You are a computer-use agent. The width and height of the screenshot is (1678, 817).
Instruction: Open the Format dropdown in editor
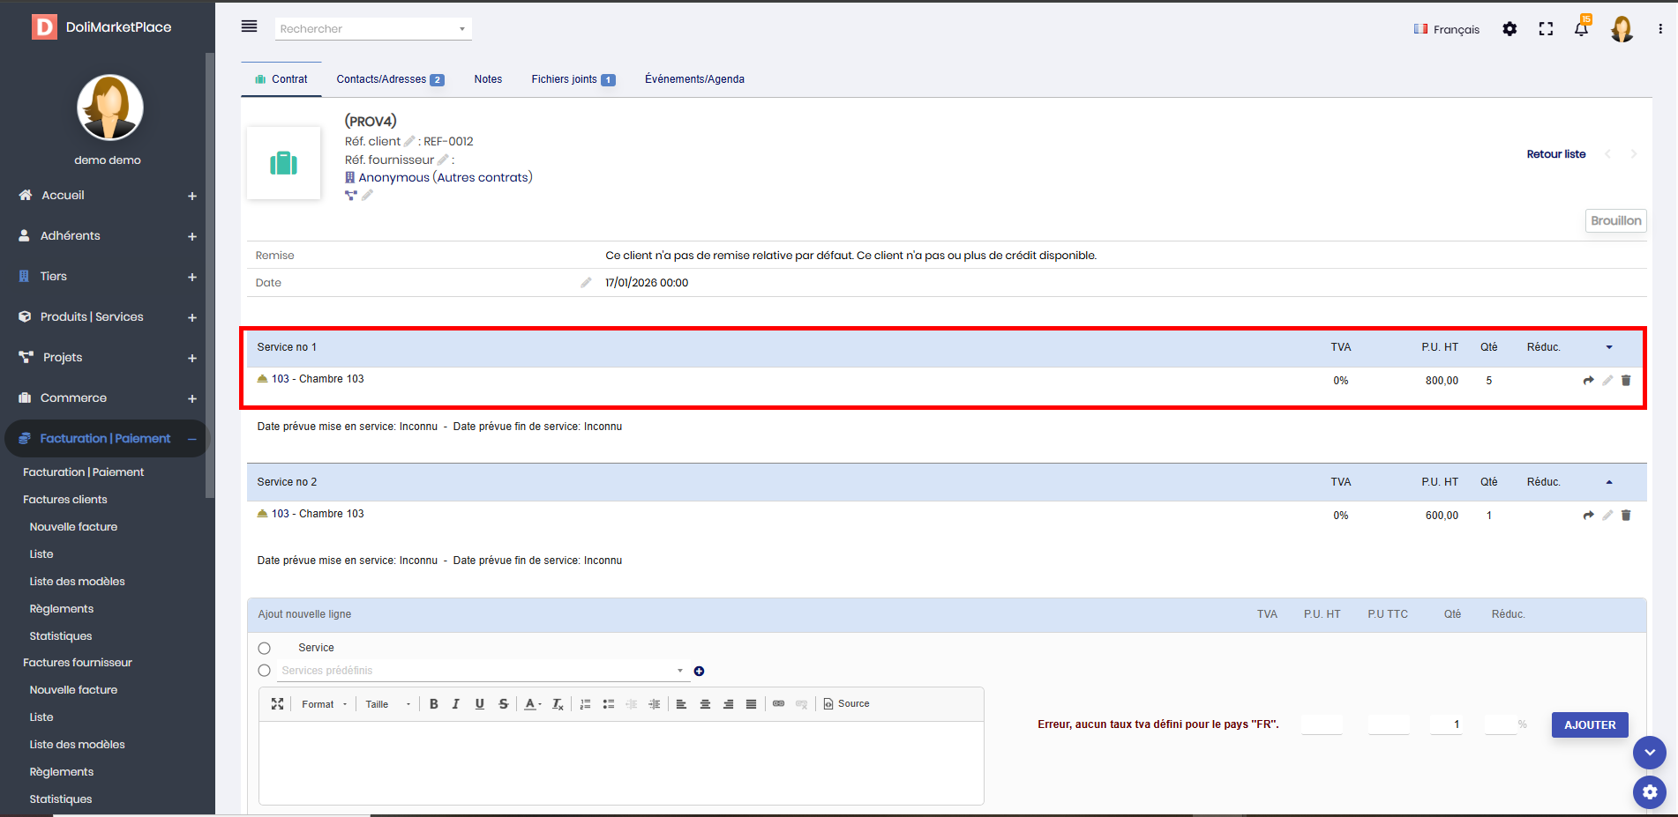pos(325,704)
